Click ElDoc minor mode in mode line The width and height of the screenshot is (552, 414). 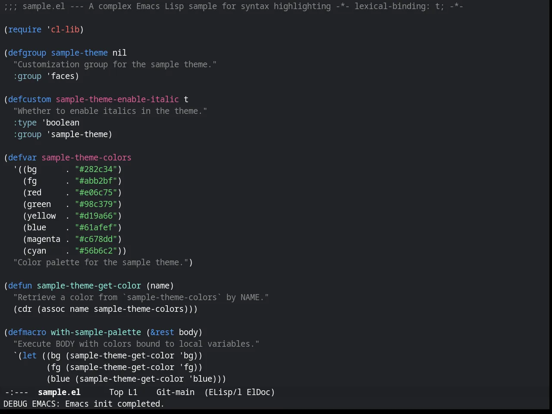(x=258, y=392)
